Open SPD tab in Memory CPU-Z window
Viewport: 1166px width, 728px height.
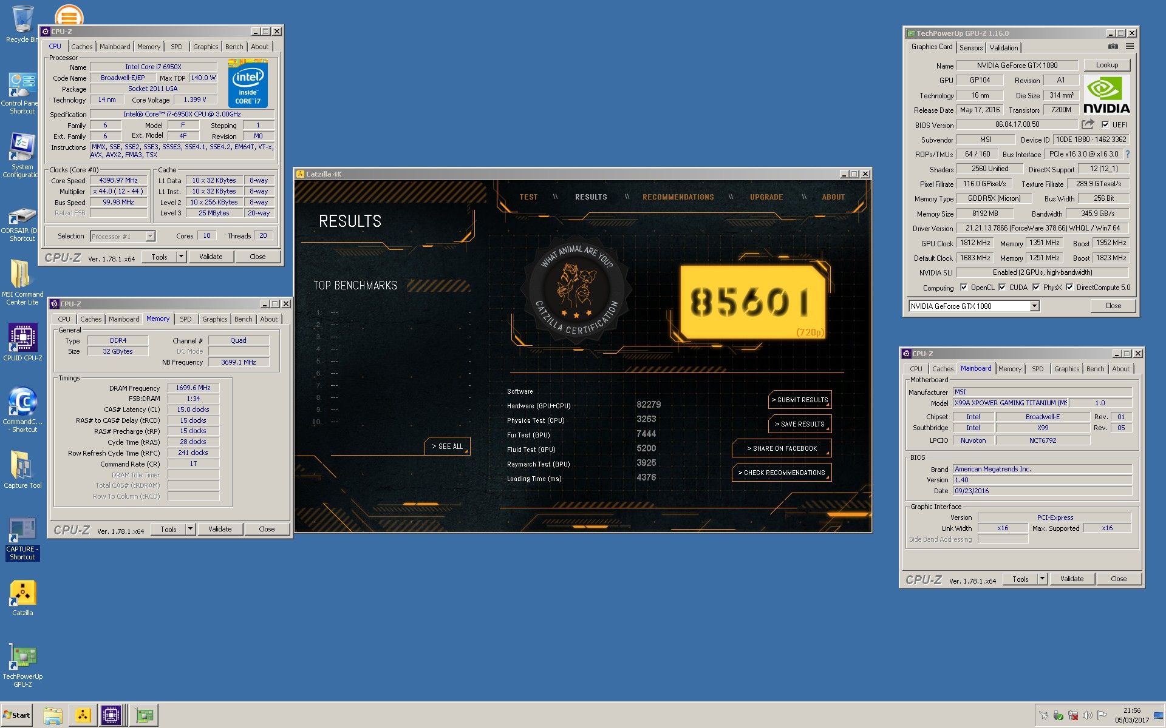click(x=186, y=319)
